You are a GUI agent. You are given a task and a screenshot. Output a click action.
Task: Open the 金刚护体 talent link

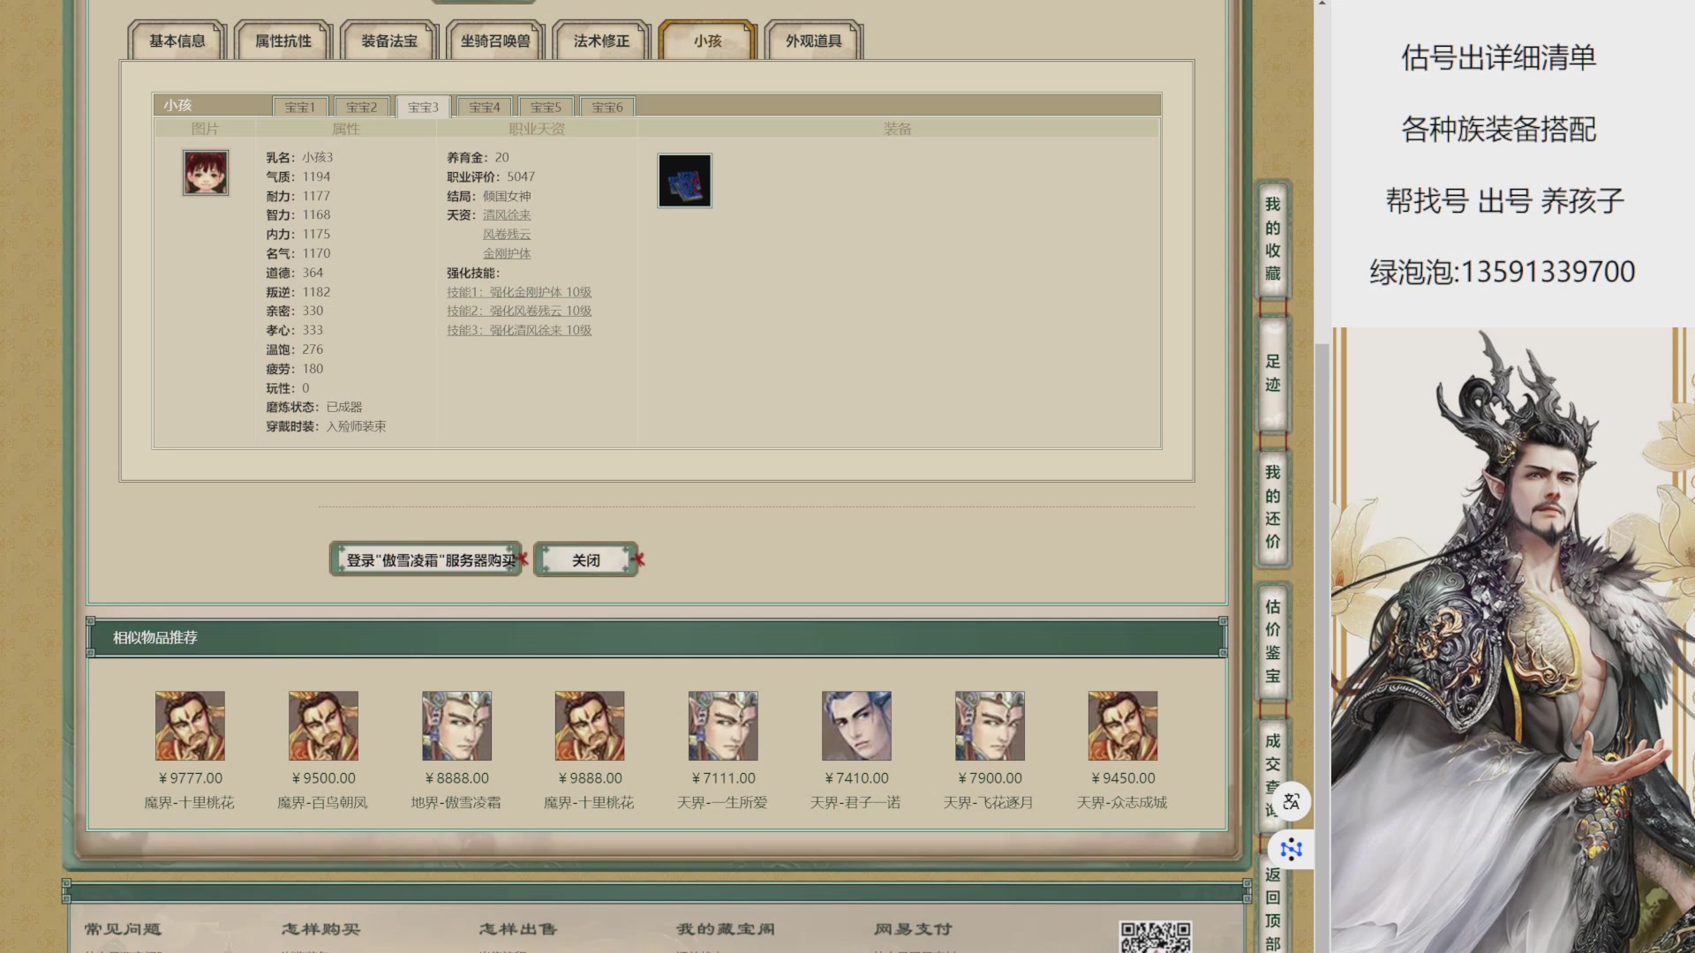coord(507,253)
